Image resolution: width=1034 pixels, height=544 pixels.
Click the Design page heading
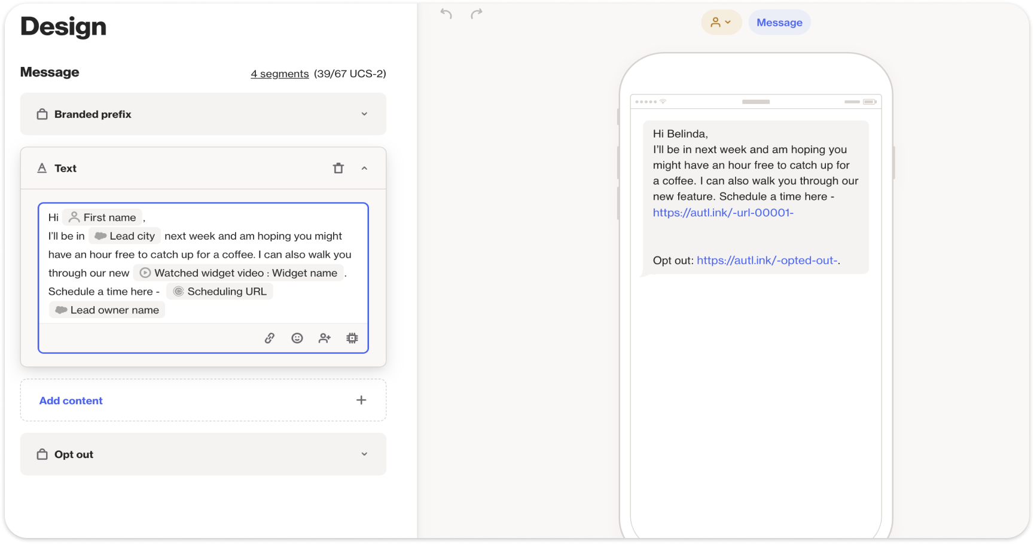[63, 26]
